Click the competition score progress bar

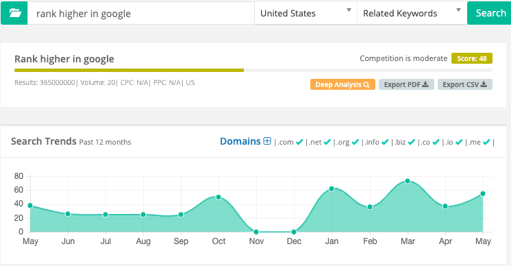pyautogui.click(x=253, y=70)
